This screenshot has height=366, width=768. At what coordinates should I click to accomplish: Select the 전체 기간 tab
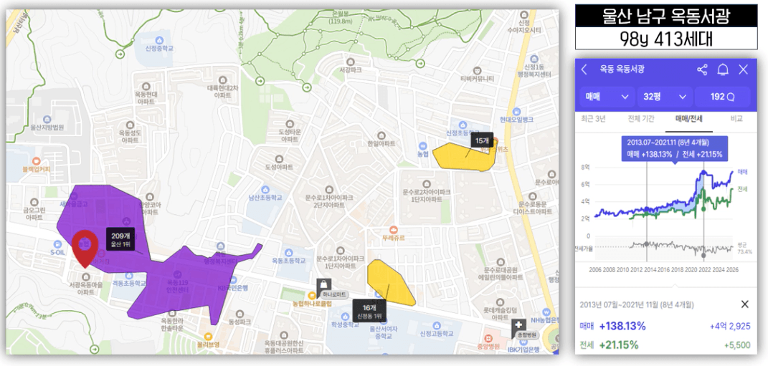tap(642, 119)
